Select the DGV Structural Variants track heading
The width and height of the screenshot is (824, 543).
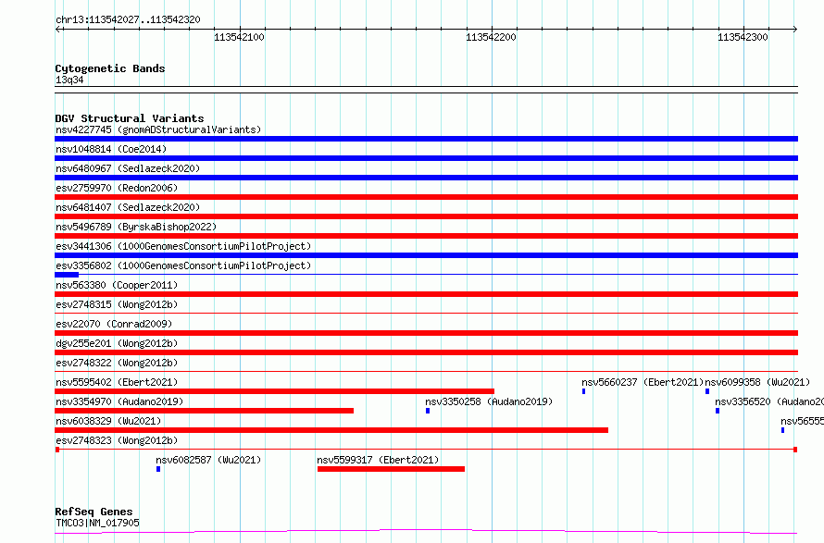coord(130,118)
